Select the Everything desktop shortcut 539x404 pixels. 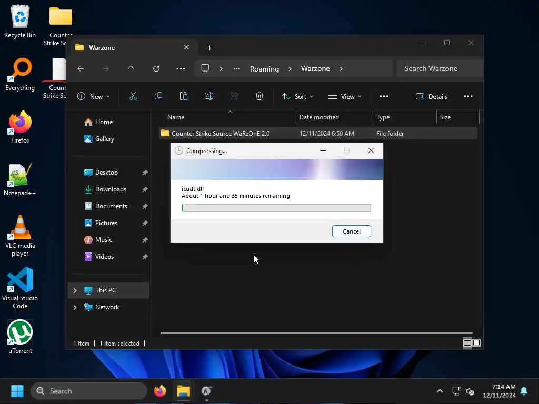(x=20, y=74)
